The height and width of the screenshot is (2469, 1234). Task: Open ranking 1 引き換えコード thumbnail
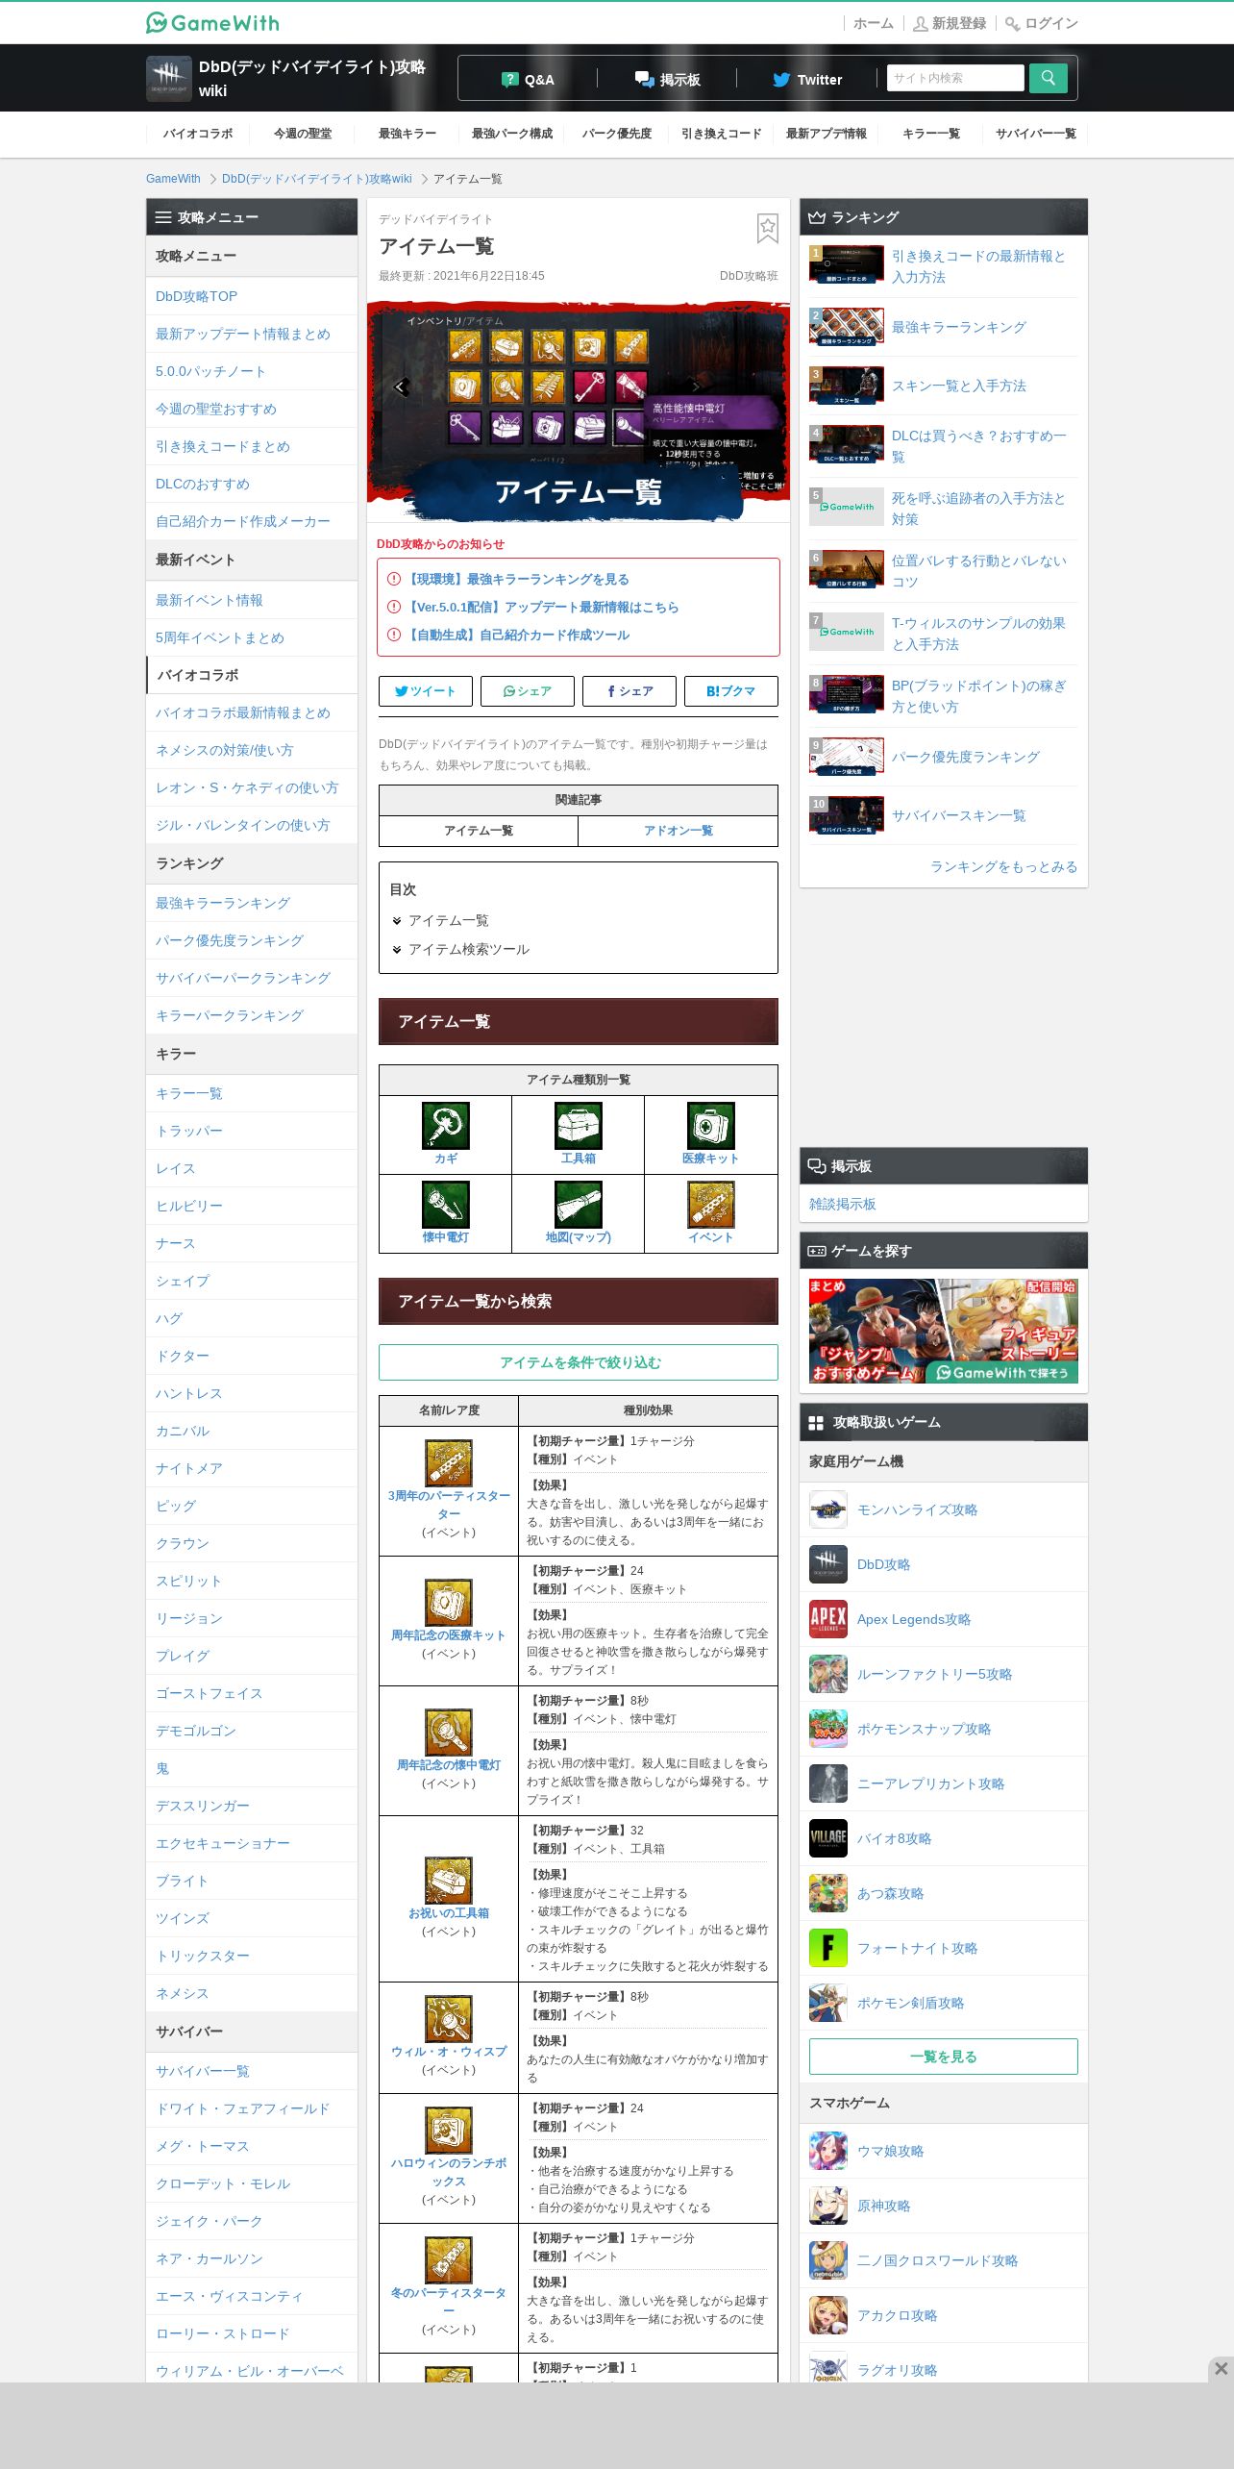(x=847, y=264)
